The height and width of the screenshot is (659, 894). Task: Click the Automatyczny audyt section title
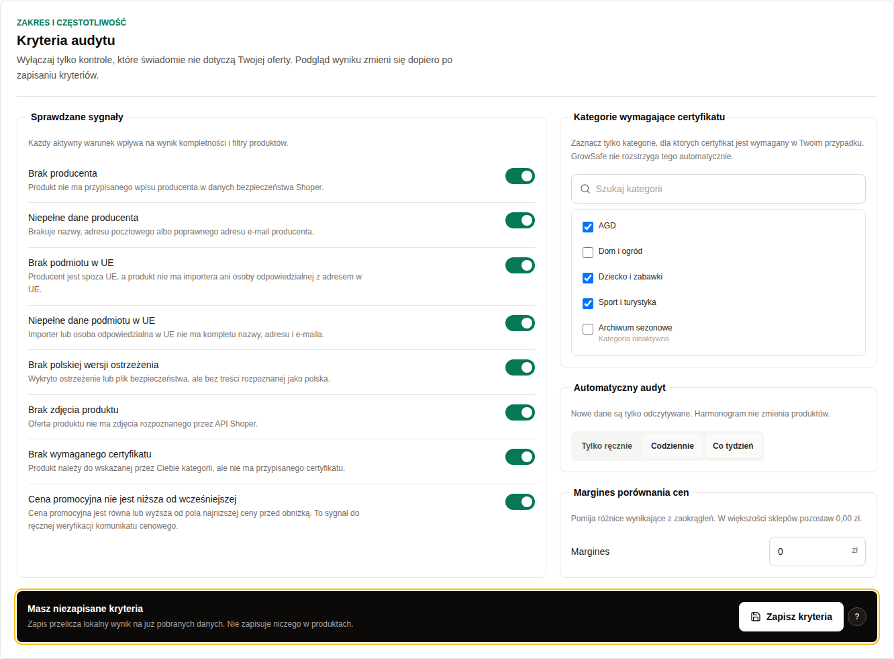click(x=619, y=388)
